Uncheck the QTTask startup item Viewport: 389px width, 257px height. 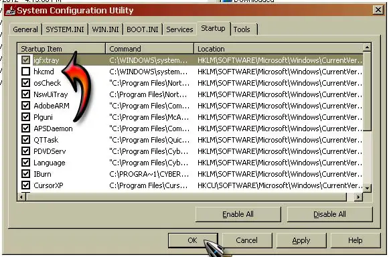pyautogui.click(x=25, y=140)
